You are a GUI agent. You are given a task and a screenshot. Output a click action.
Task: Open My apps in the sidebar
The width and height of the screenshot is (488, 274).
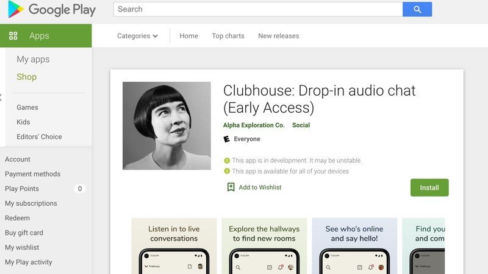coord(33,59)
